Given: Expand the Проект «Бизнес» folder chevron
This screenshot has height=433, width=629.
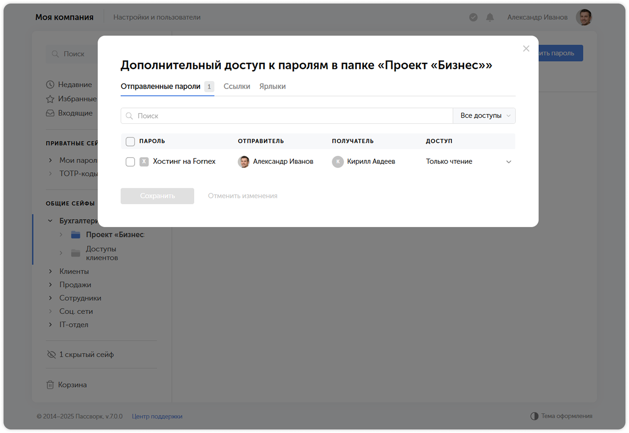Looking at the screenshot, I should [61, 235].
